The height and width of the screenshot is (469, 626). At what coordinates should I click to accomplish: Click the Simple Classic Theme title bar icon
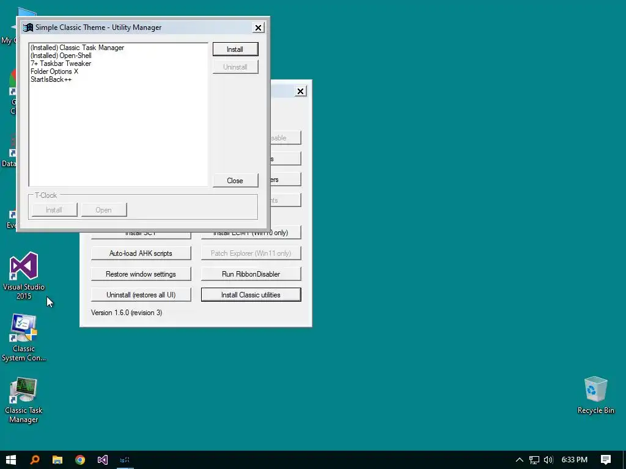[x=28, y=27]
